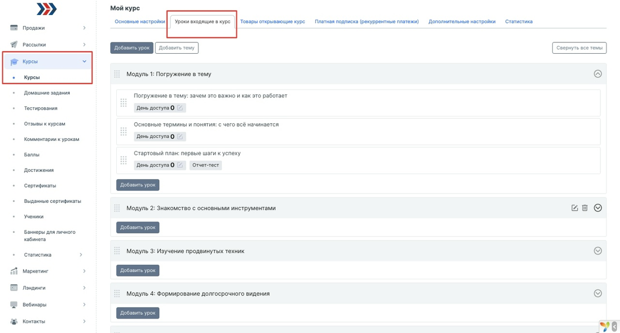Viewport: 620px width, 333px height.
Task: Edit access day for Основные термины lesson
Action: 180,136
